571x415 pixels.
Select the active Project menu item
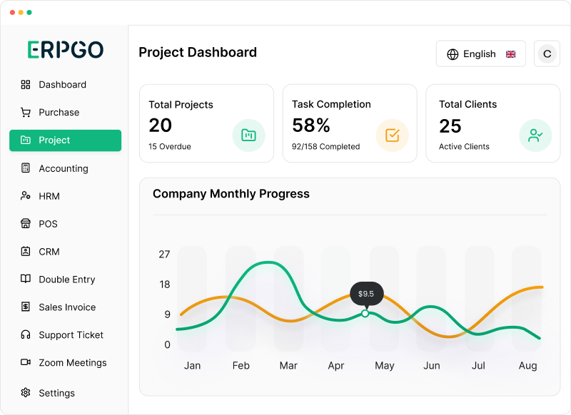click(x=65, y=140)
